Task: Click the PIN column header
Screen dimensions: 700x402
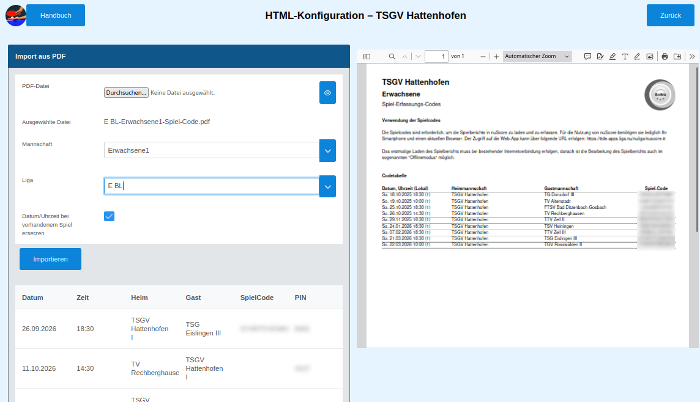Action: coord(300,298)
